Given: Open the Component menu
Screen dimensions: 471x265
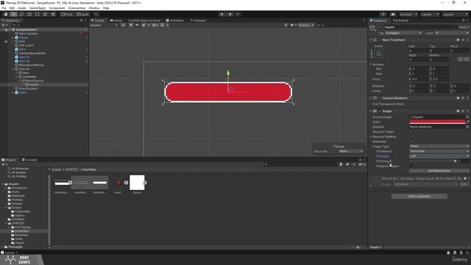Looking at the screenshot, I should click(57, 8).
